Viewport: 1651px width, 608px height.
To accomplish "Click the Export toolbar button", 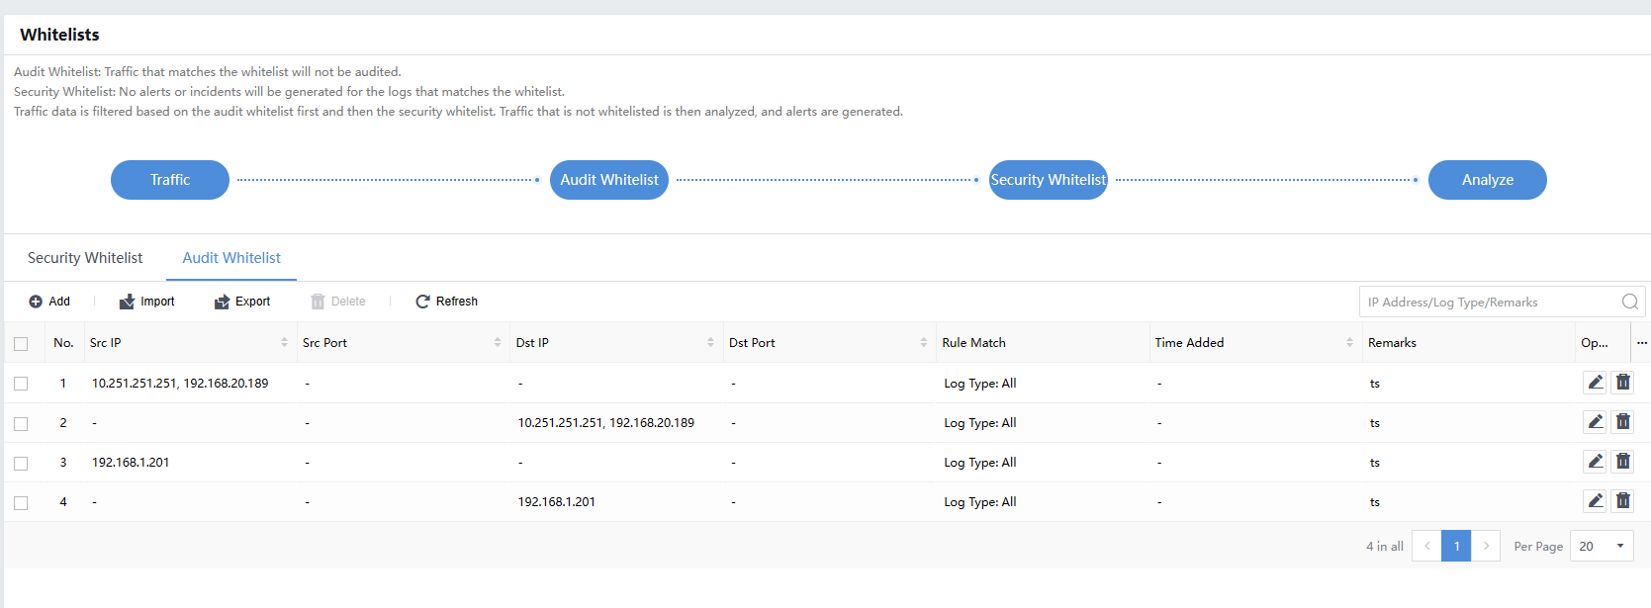I will tap(242, 302).
